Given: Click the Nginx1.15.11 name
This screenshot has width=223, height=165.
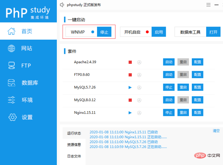Looking at the screenshot, I should click(85, 113).
